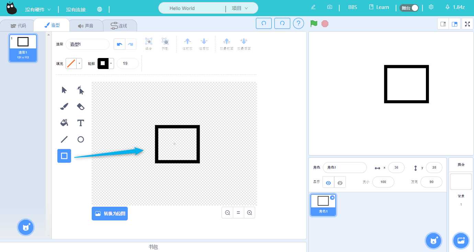
Task: Add a new costume with the cat button
Action: tap(26, 227)
